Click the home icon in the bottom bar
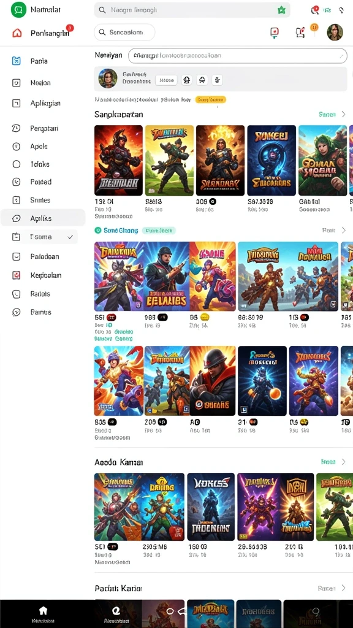Viewport: 353px width, 628px height. point(43,610)
